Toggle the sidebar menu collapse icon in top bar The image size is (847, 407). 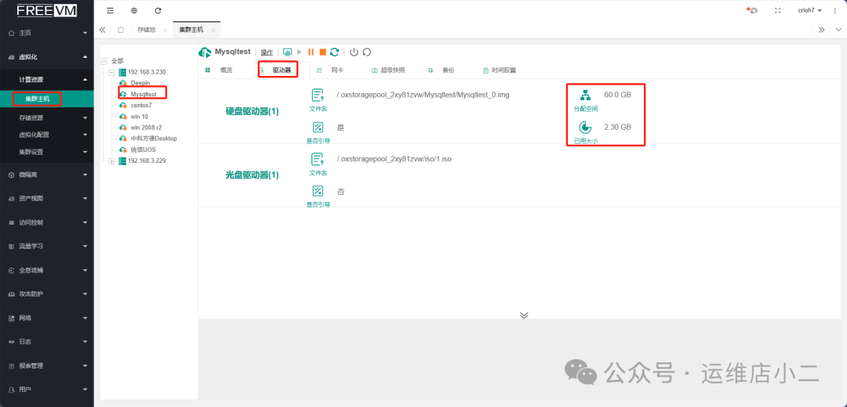[111, 10]
